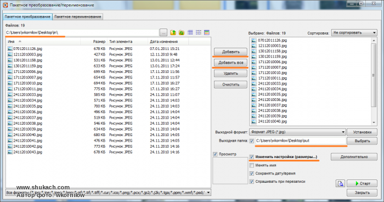Select 13012011158.jpg in the source list
Screen dimensions: 384x202
pos(27,60)
